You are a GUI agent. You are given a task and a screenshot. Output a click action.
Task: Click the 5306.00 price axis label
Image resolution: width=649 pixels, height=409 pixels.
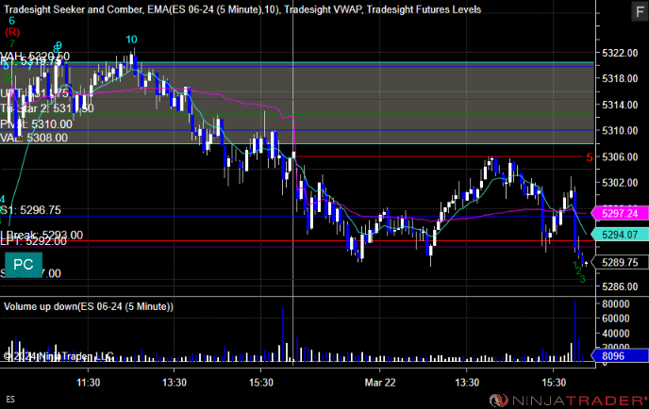620,156
